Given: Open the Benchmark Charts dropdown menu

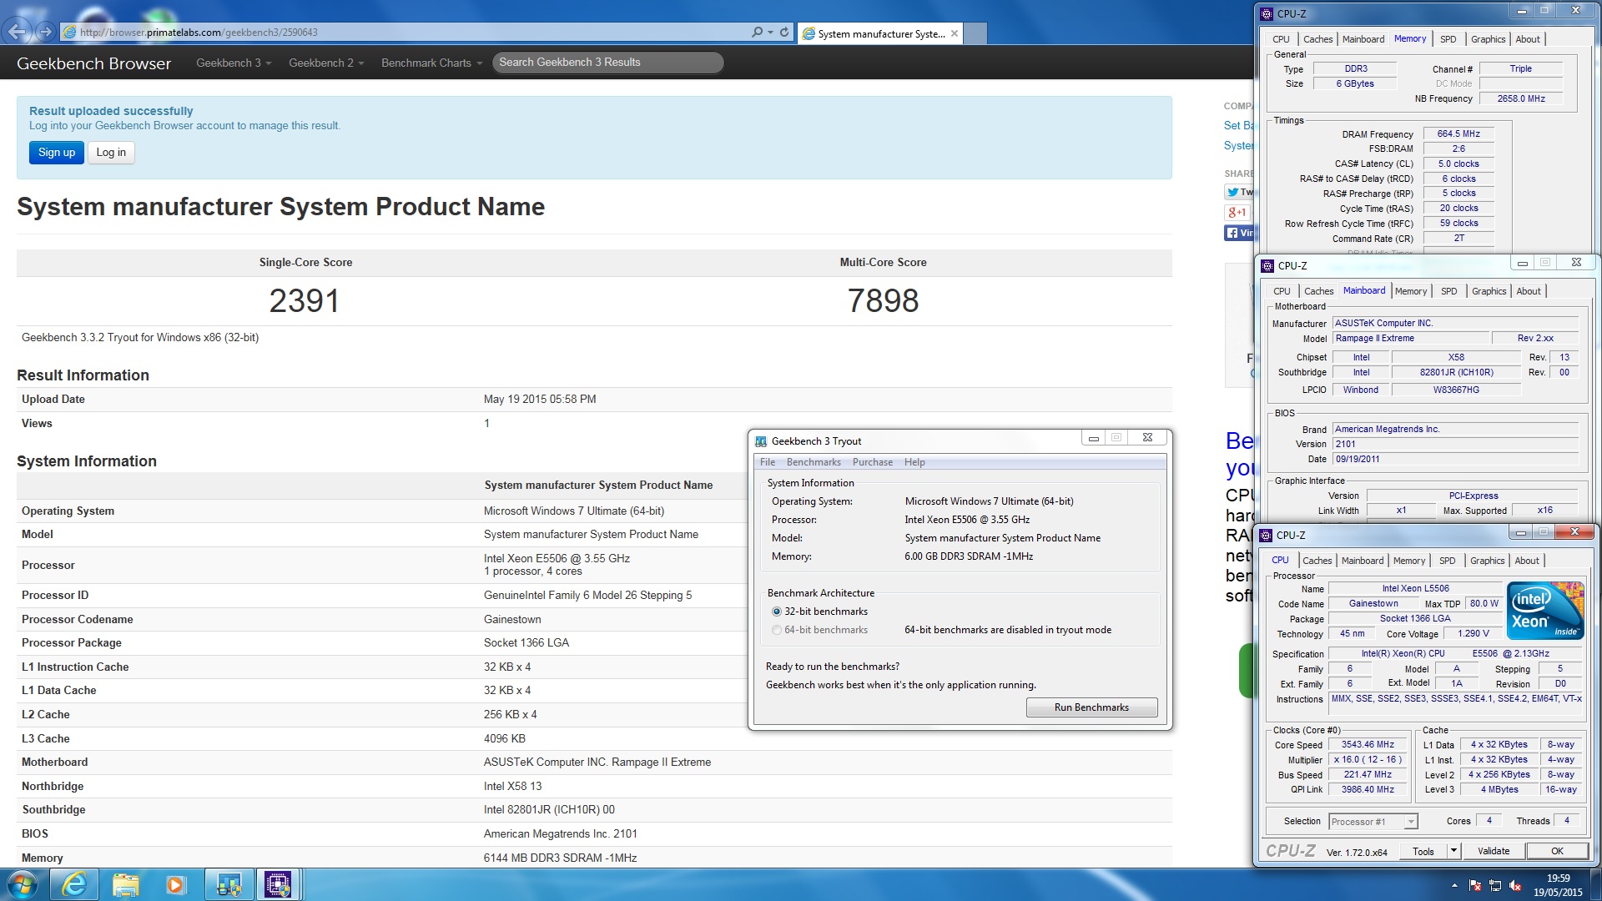Looking at the screenshot, I should 431,63.
